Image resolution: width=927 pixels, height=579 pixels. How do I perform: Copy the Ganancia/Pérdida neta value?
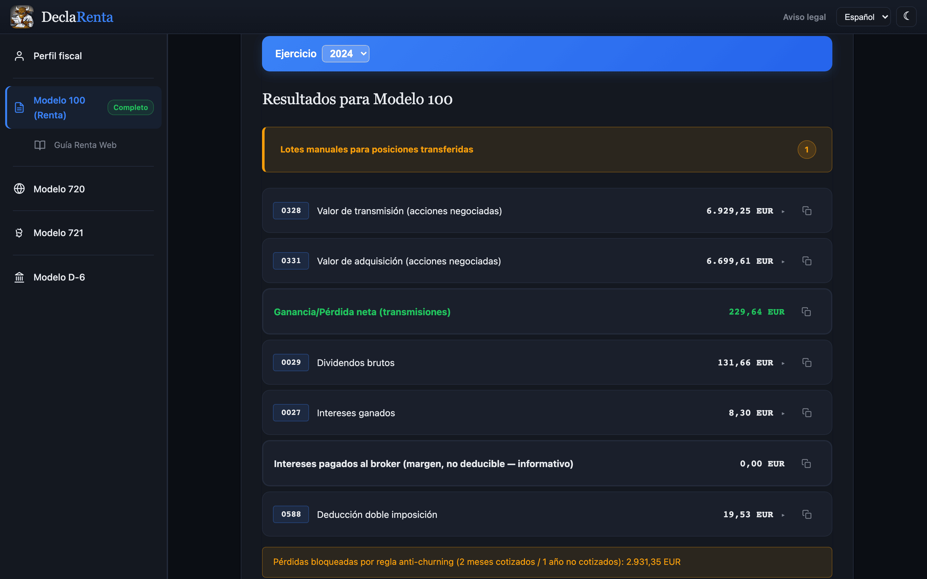806,312
